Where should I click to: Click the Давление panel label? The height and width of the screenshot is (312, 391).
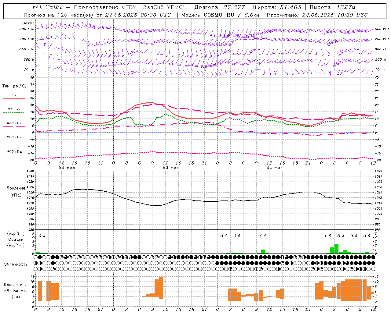16,188
